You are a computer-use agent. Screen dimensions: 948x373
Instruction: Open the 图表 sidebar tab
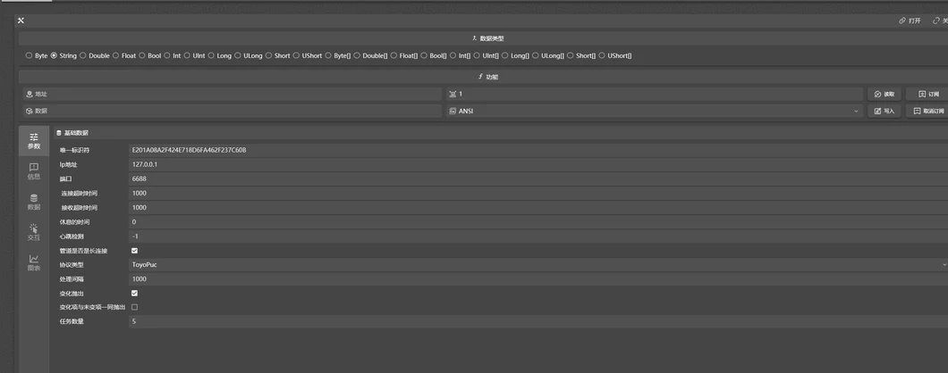pyautogui.click(x=34, y=262)
